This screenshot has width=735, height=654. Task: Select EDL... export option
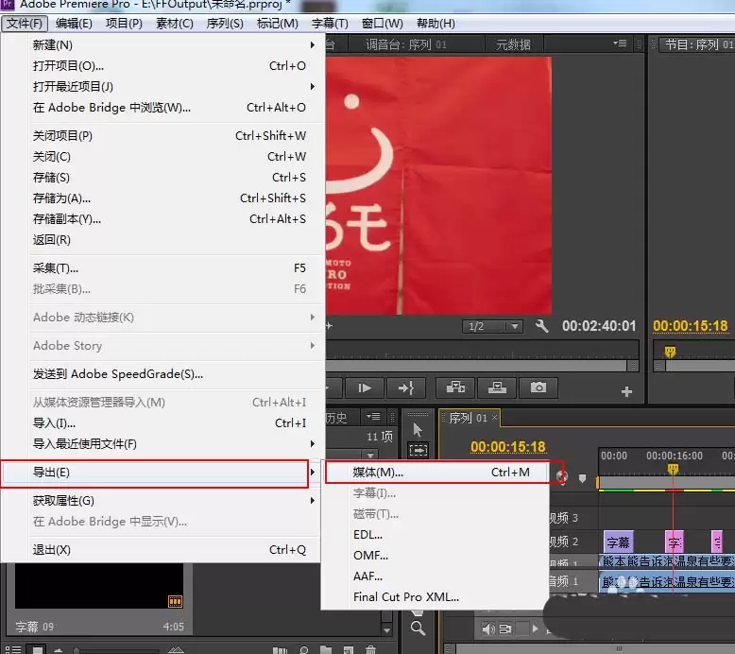coord(436,535)
